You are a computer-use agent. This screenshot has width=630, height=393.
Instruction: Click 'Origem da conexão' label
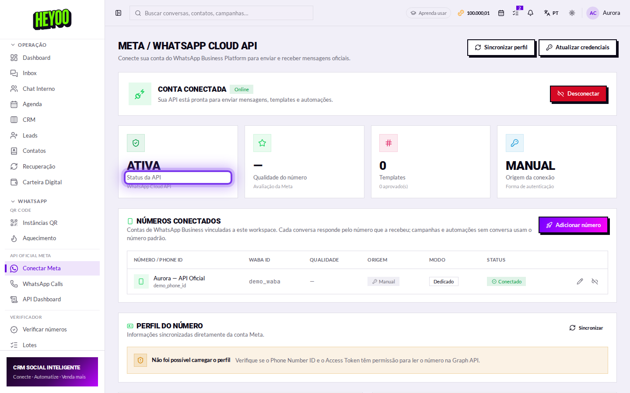click(530, 177)
